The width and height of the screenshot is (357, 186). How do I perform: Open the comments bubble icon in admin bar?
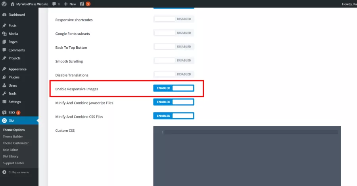(54, 4)
